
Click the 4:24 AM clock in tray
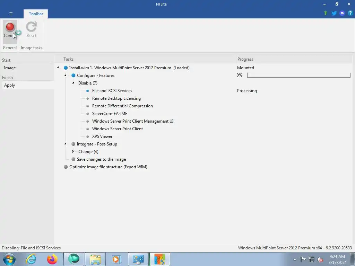point(337,257)
